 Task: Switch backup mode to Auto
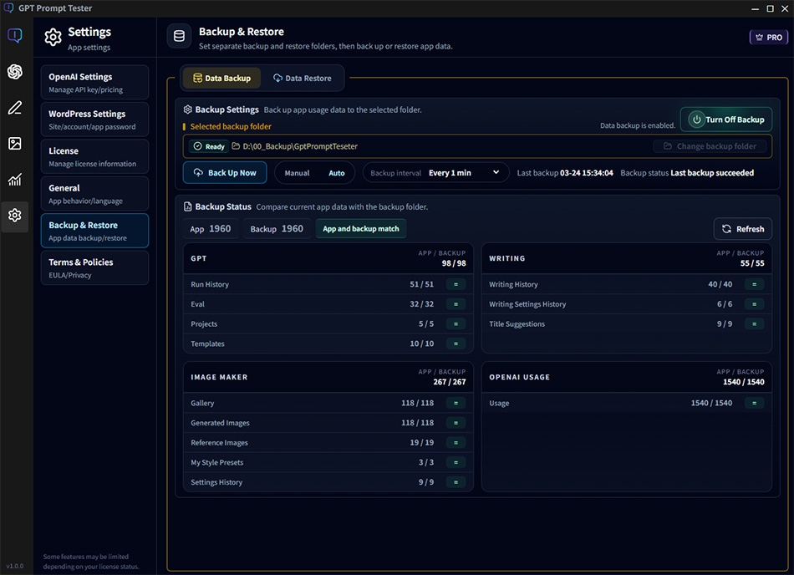pos(336,173)
